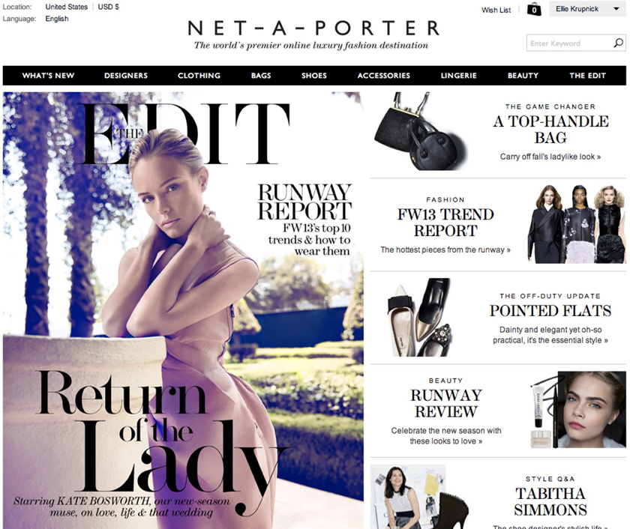Open the What's New menu
Image resolution: width=630 pixels, height=529 pixels.
tap(48, 76)
